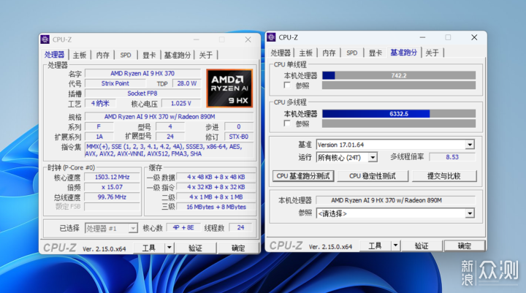526x293 pixels.
Task: Click the 代号 value Strix Point
Action: pos(115,83)
